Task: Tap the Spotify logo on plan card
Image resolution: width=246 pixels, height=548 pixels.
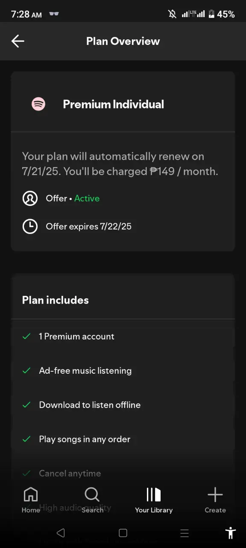Action: click(x=38, y=104)
